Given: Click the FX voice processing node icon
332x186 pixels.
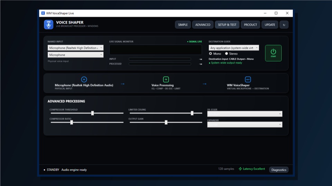Looking at the screenshot, I should click(x=166, y=79).
